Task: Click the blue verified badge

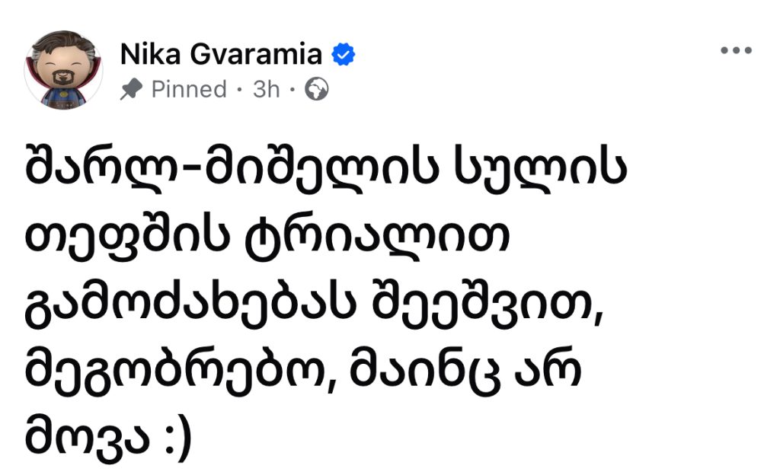Action: point(344,55)
